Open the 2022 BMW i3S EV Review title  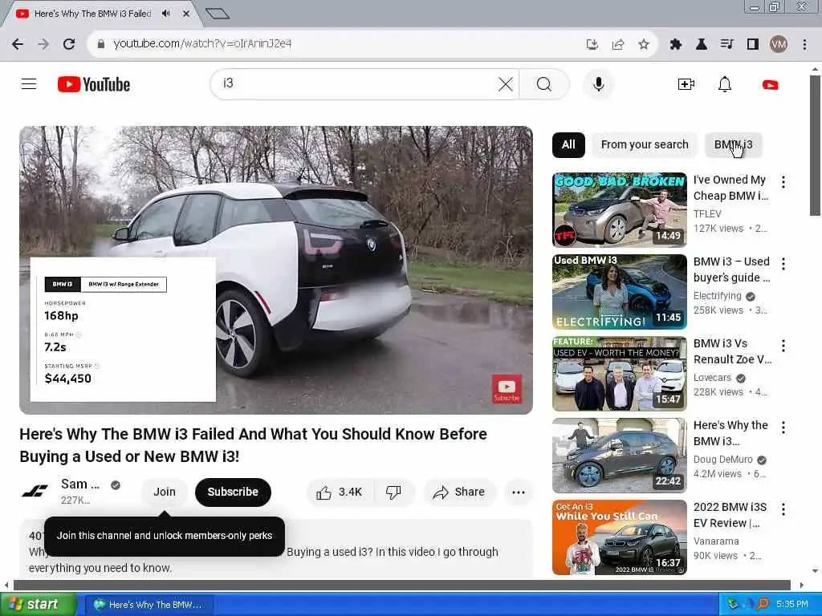pyautogui.click(x=730, y=515)
